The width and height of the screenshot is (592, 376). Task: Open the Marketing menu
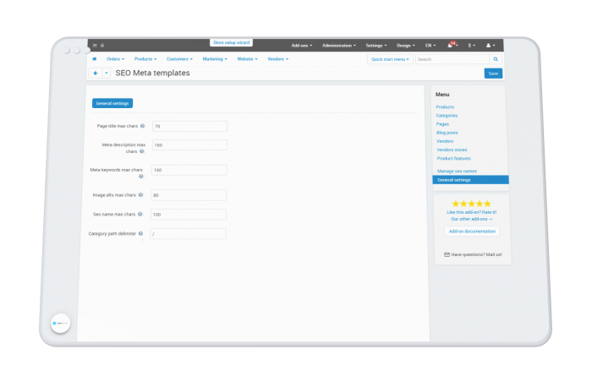pos(215,59)
